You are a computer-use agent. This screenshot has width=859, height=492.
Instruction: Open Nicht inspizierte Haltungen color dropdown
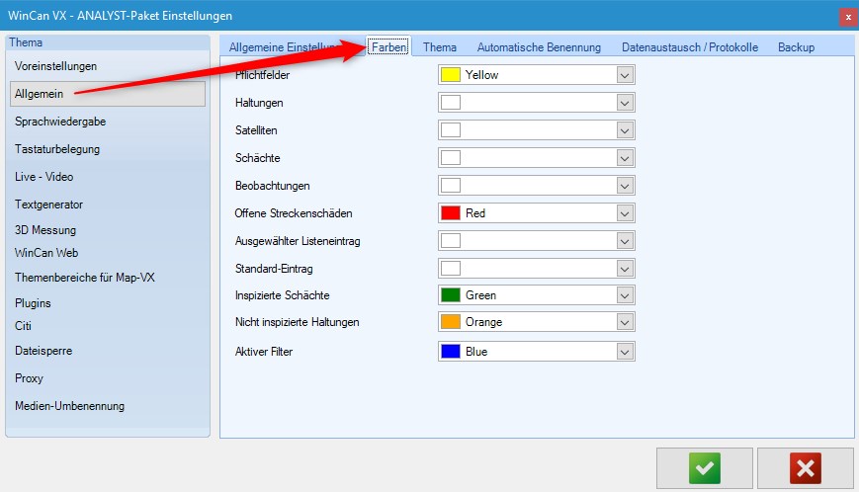coord(624,323)
